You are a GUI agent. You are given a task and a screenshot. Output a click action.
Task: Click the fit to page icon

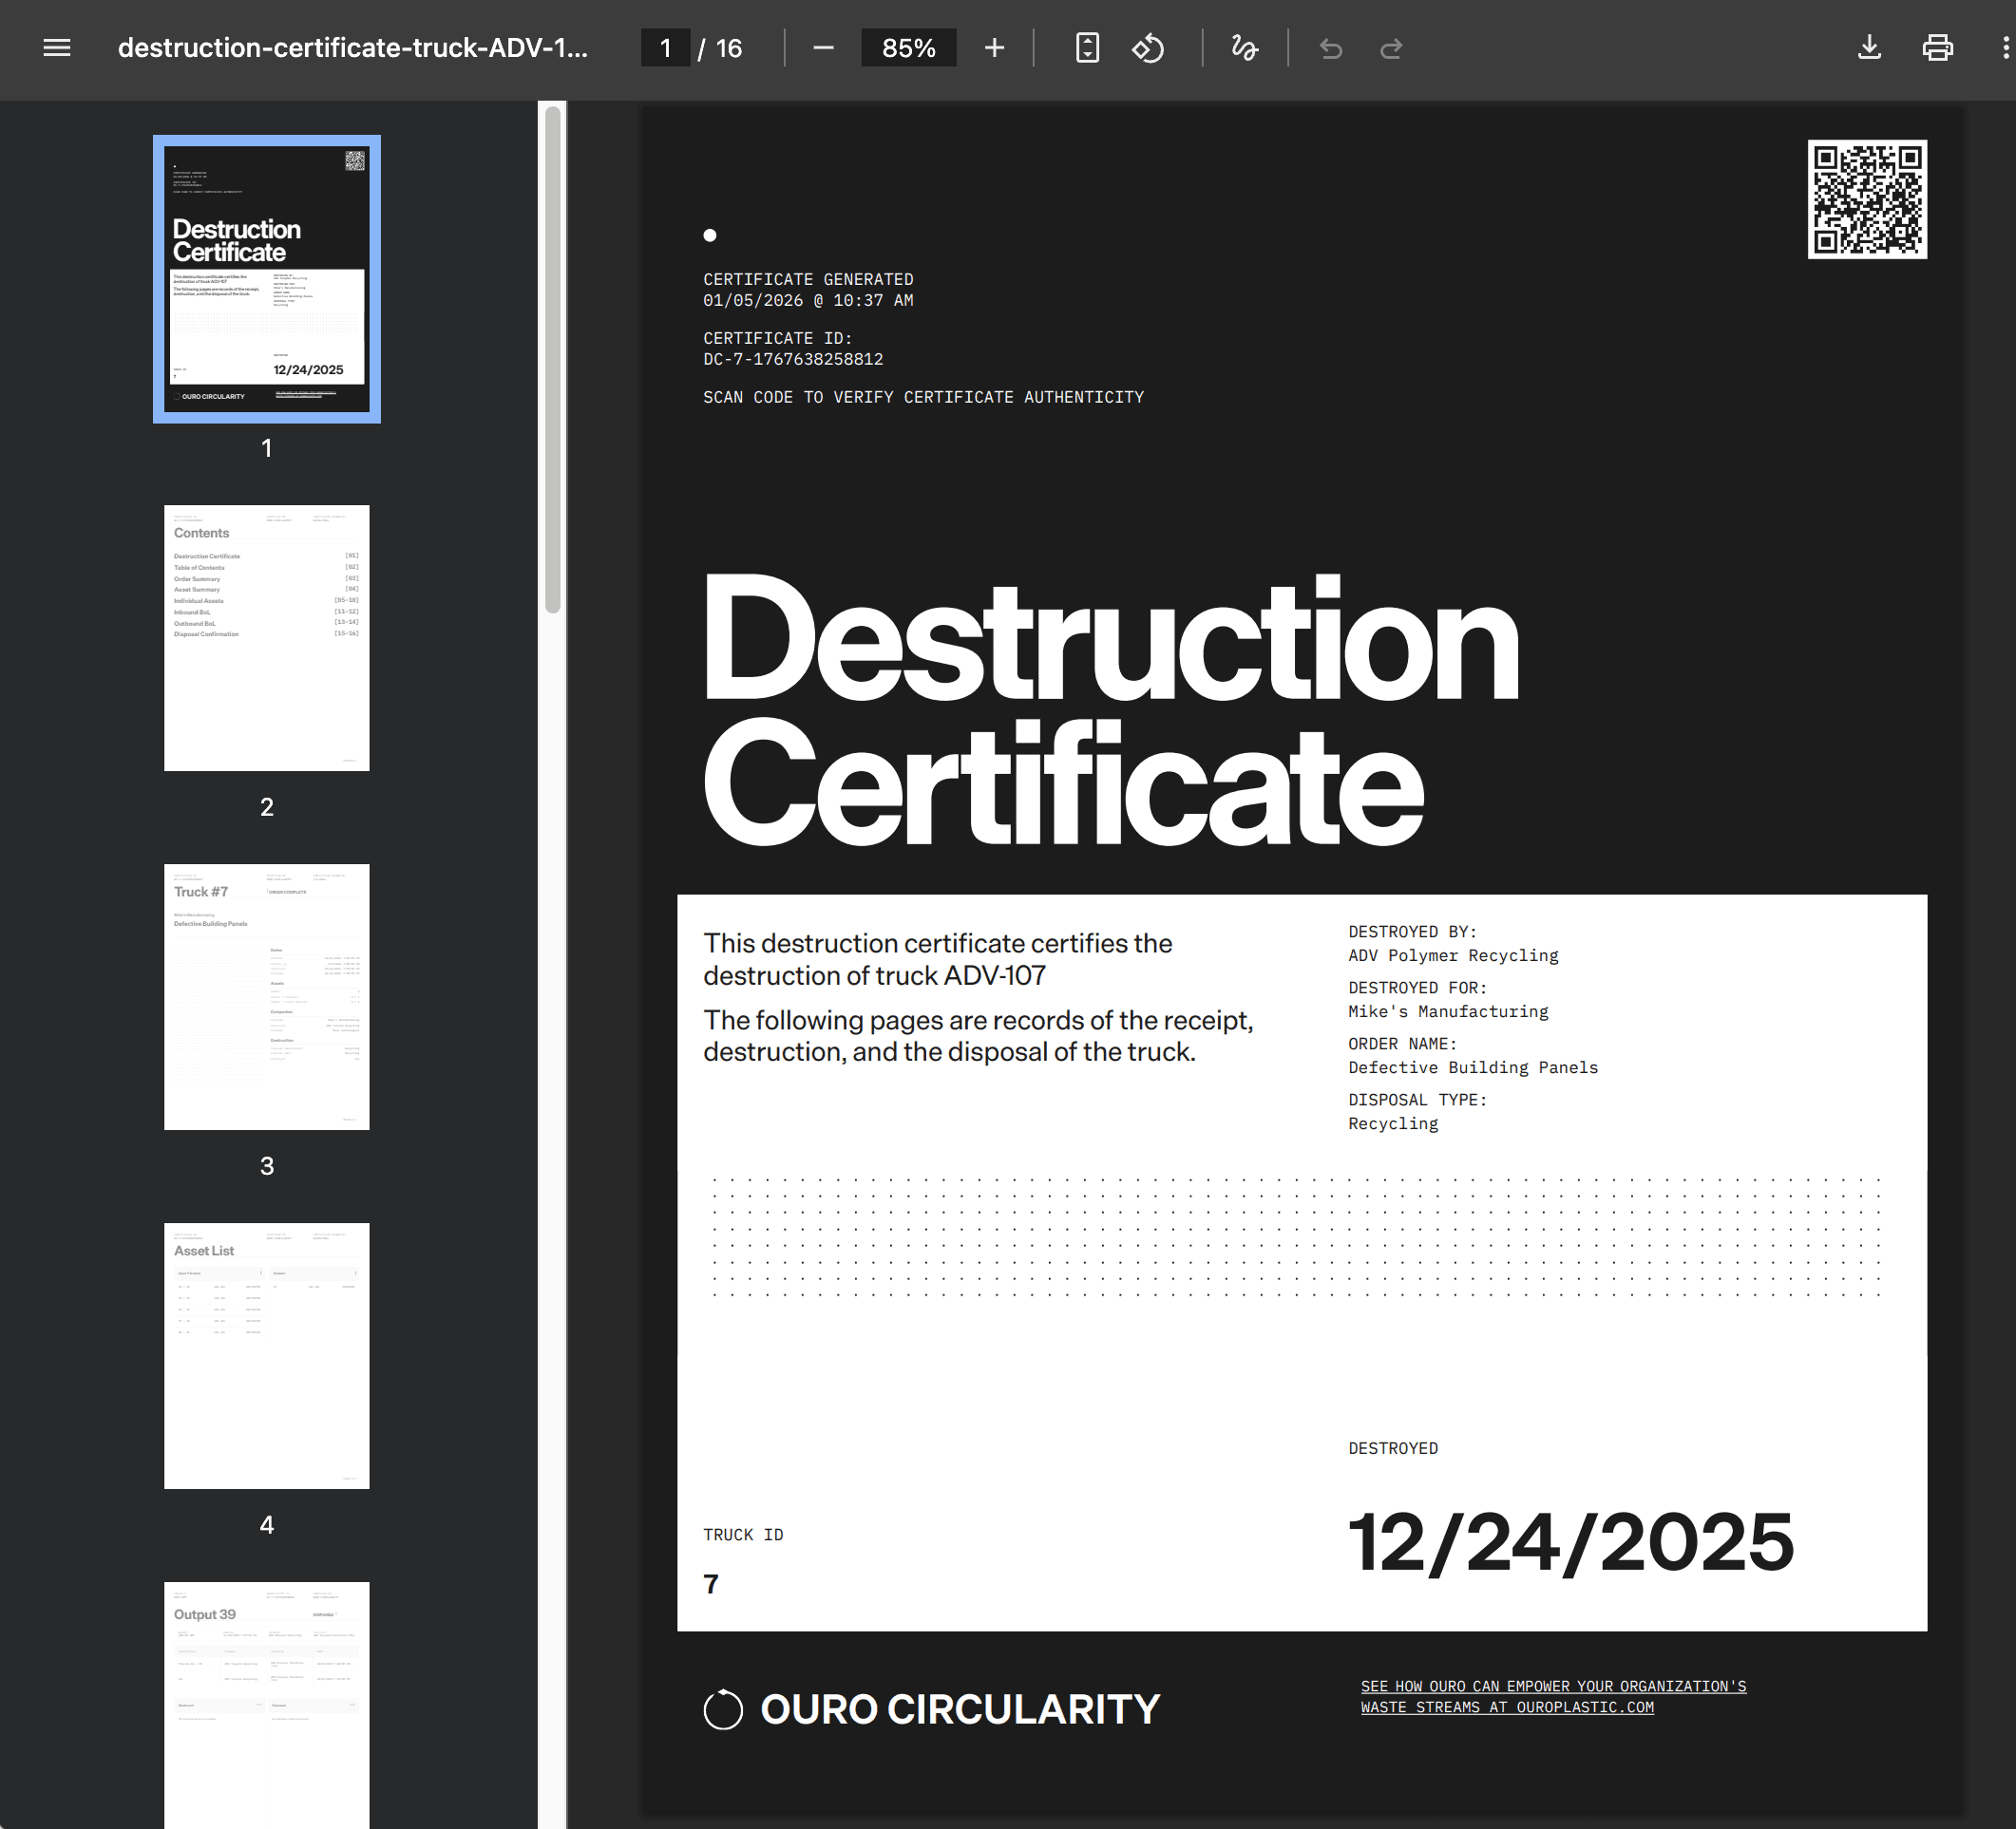[1087, 48]
